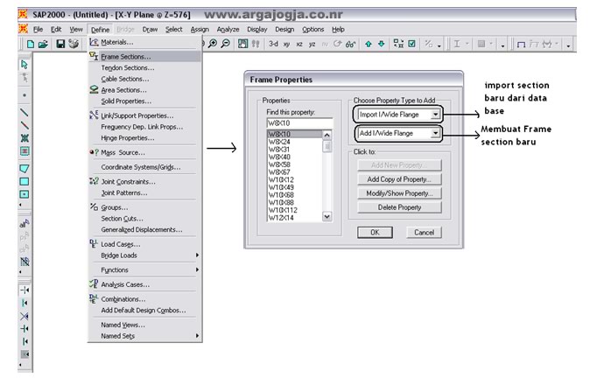590x378 pixels.
Task: Switch to yz plane view button
Action: pos(312,45)
